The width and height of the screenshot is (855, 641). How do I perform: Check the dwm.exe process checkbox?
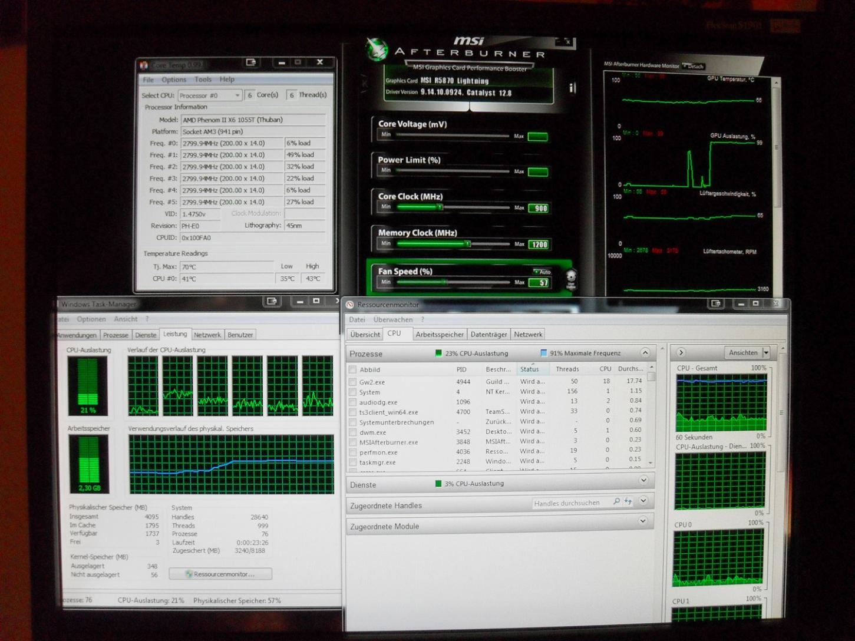coord(353,432)
